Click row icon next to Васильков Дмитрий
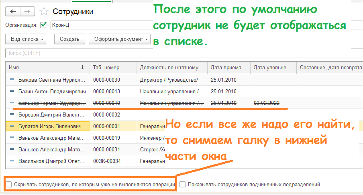Image resolution: width=363 pixels, height=195 pixels. click(12, 161)
